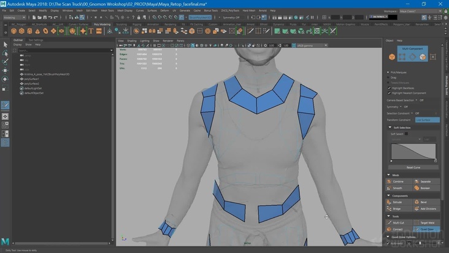Open Workspace Maya Classic dropdown
The height and width of the screenshot is (253, 449).
click(x=420, y=11)
